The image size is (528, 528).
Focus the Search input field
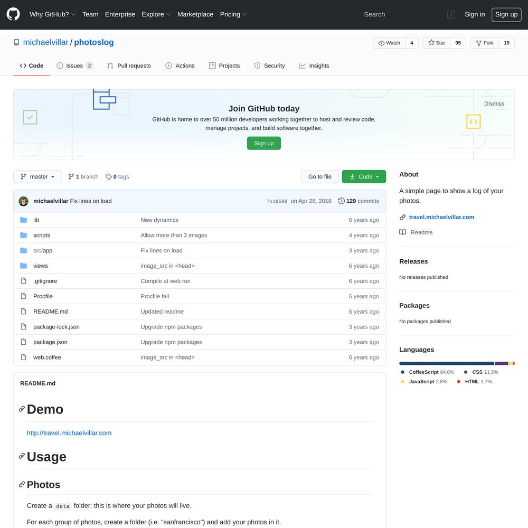click(409, 14)
